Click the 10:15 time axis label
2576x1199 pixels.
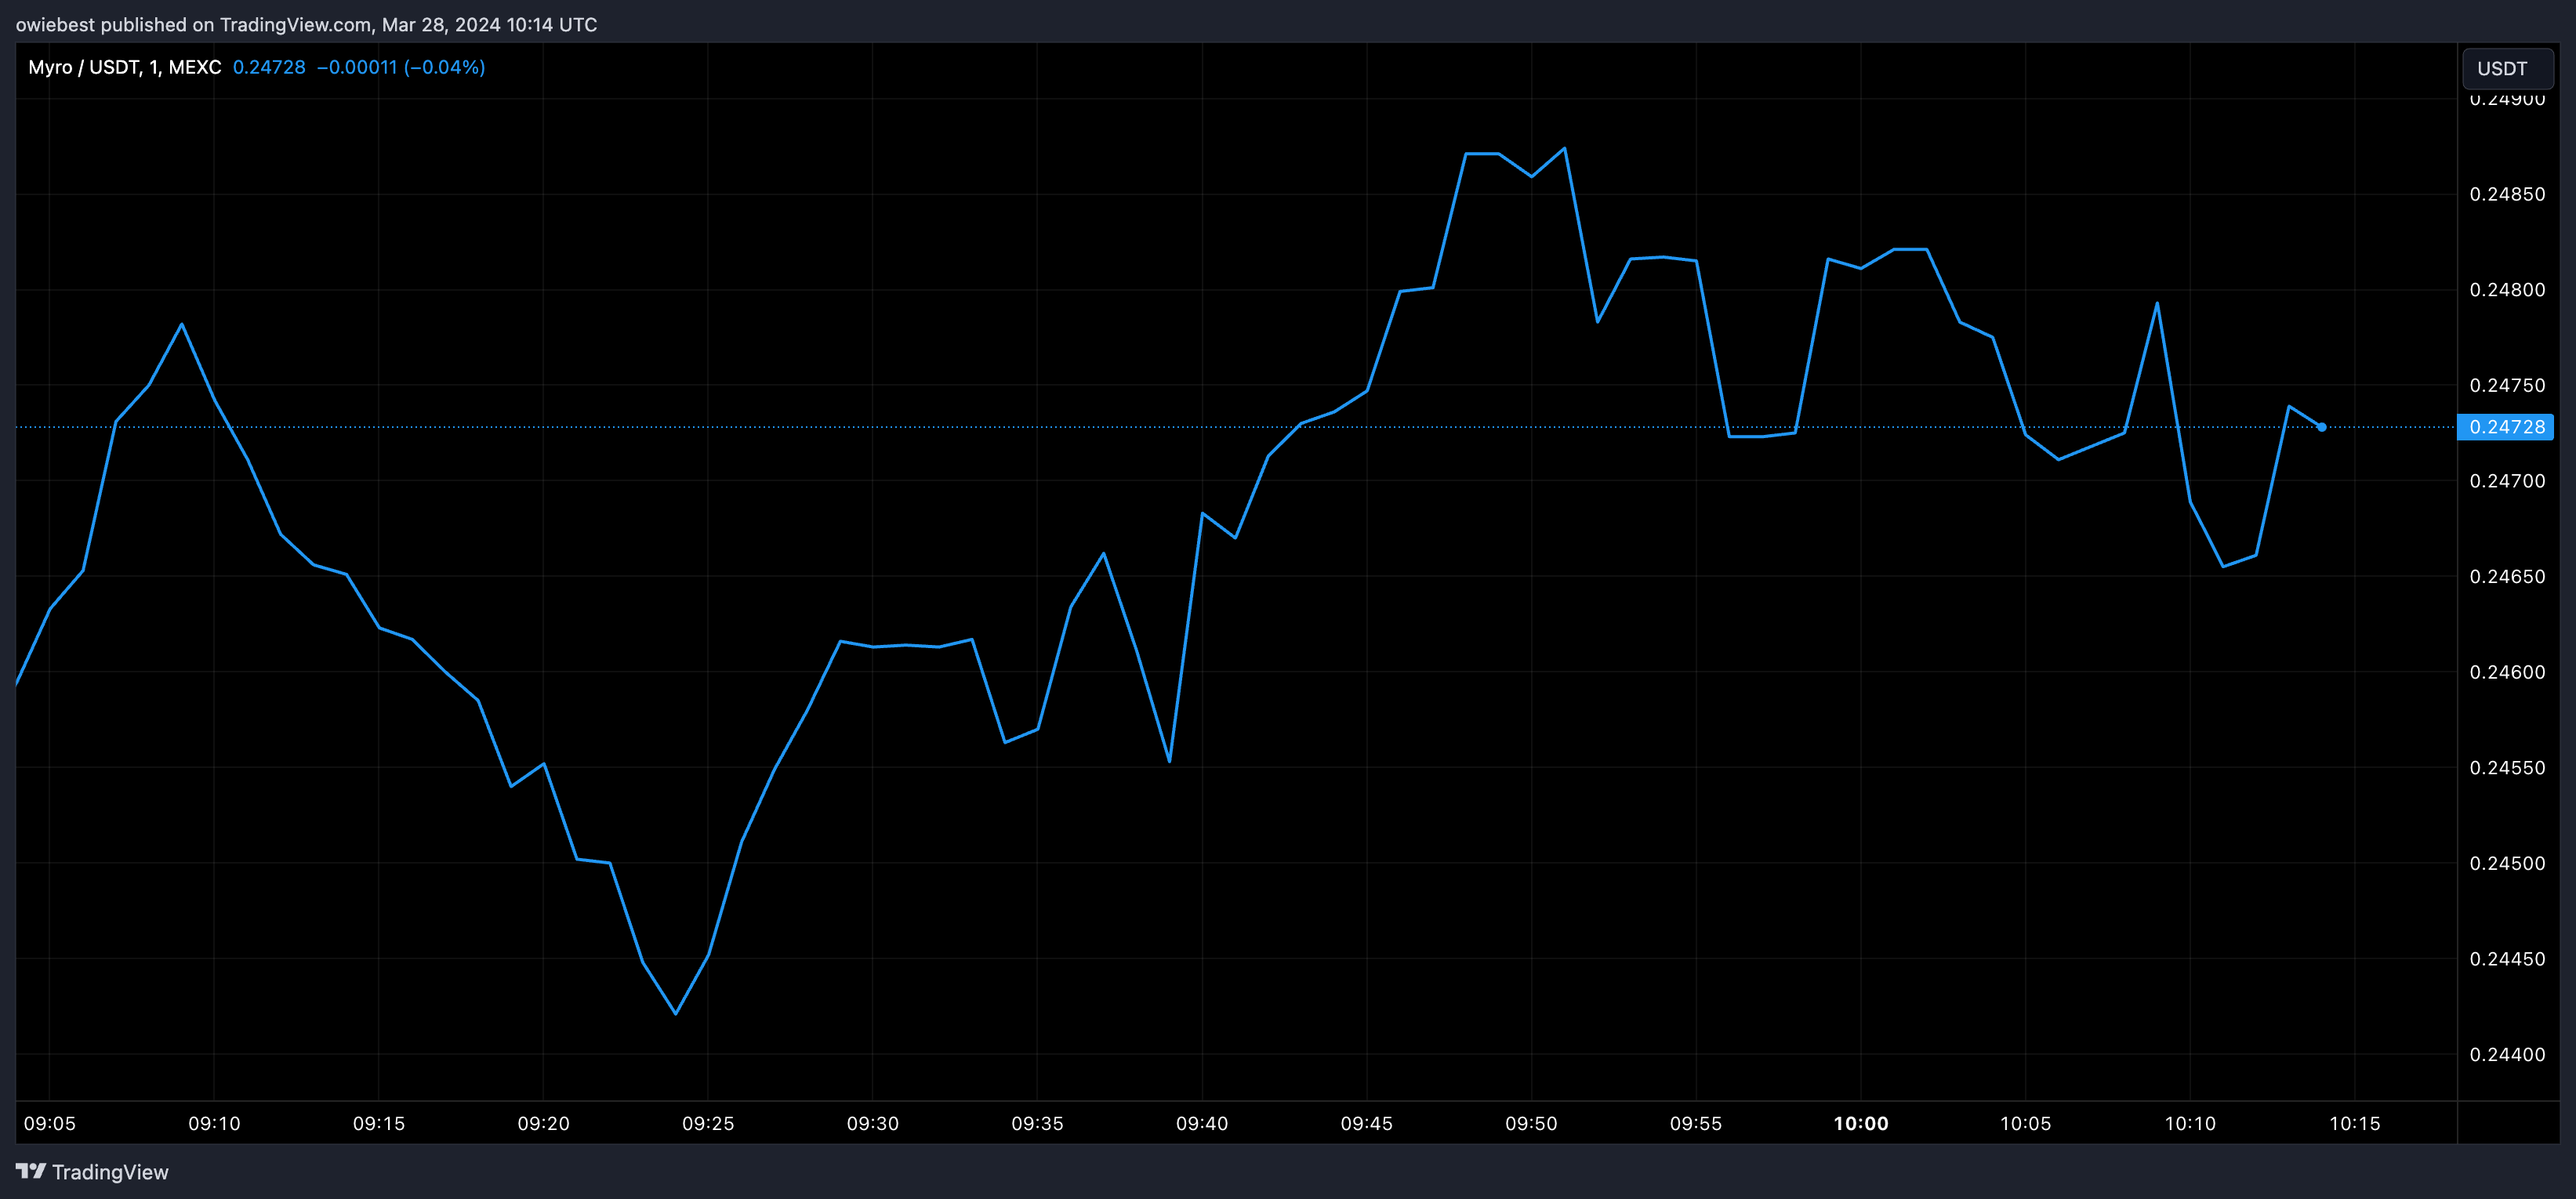coord(2354,1123)
